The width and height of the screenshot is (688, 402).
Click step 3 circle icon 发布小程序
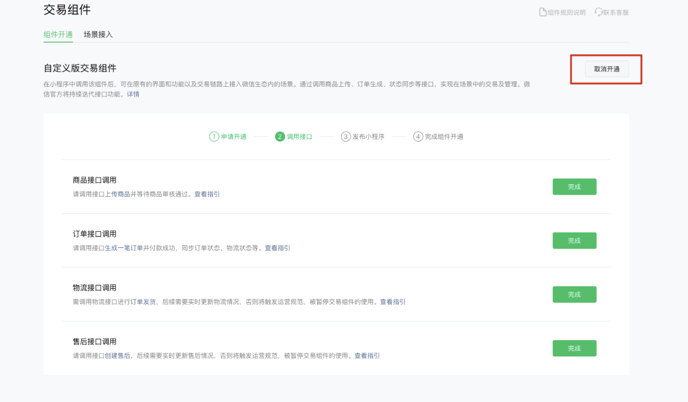coord(345,137)
